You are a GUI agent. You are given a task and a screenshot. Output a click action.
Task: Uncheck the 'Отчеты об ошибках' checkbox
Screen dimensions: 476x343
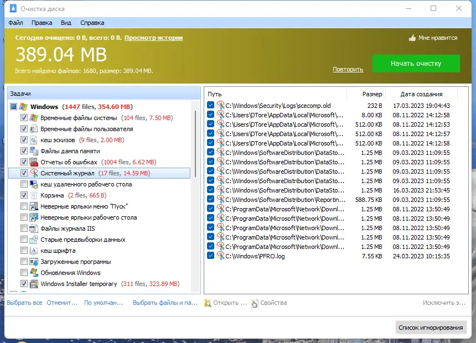24,162
